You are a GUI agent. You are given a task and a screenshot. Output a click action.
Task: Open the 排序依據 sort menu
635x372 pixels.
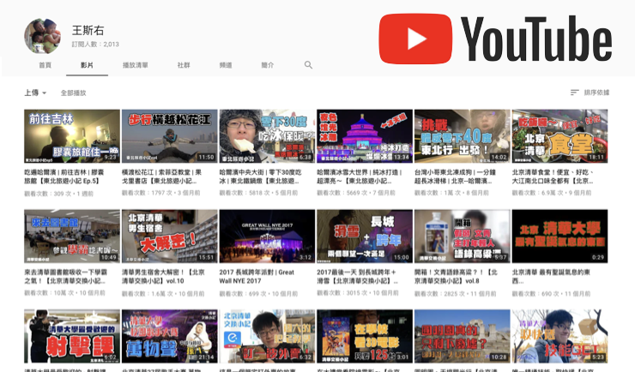pos(596,93)
